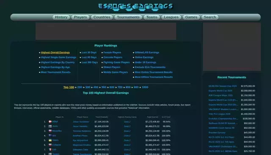Open Most Tournament Results ranking

55,72
